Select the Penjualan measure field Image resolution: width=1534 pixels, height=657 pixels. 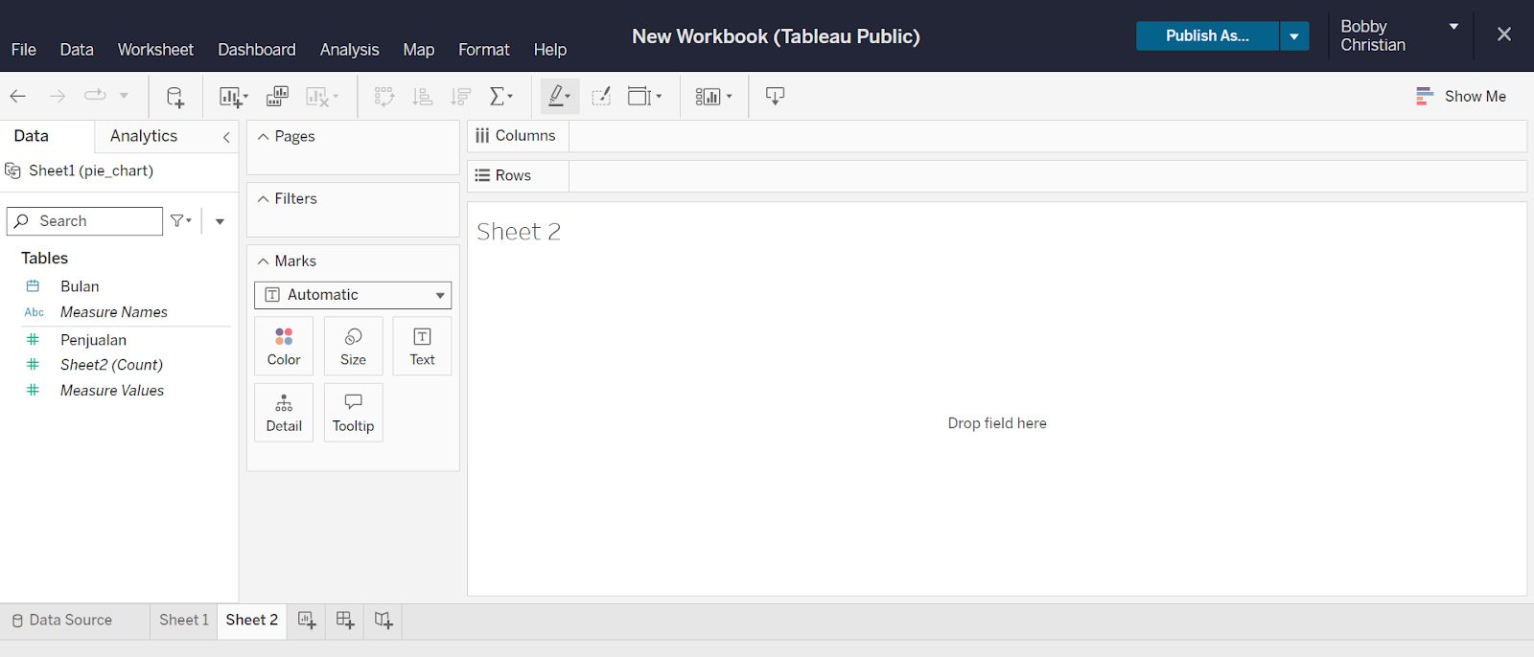click(x=93, y=340)
